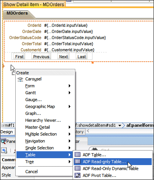154x180 pixels.
Task: Click the OrderTotal inputValue field
Action: coord(69,44)
